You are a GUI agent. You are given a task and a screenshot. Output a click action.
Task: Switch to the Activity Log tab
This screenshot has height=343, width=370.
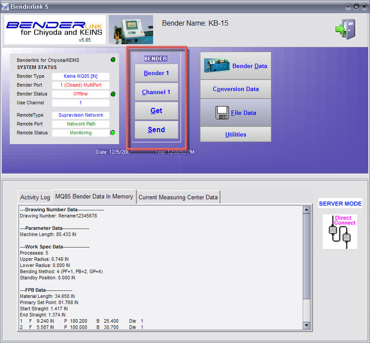tap(35, 198)
